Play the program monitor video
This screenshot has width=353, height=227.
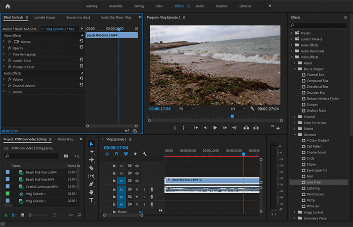tap(215, 128)
